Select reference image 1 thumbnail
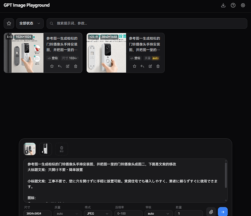The width and height of the screenshot is (251, 216). pos(30,149)
